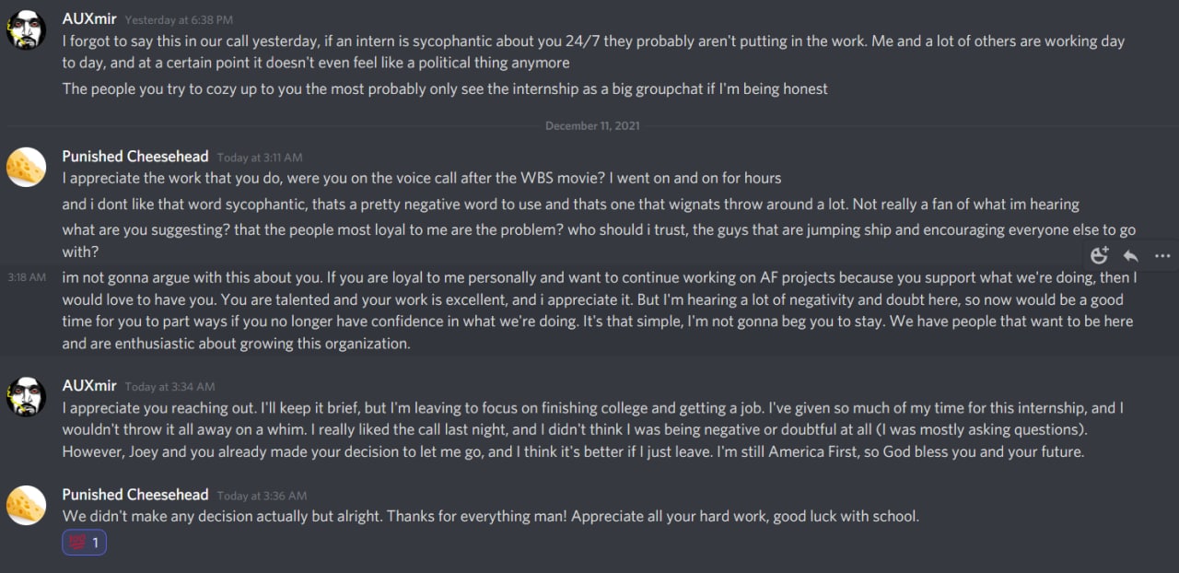
Task: Open Punished Cheesehead username at 3:11 AM
Action: pyautogui.click(x=135, y=157)
